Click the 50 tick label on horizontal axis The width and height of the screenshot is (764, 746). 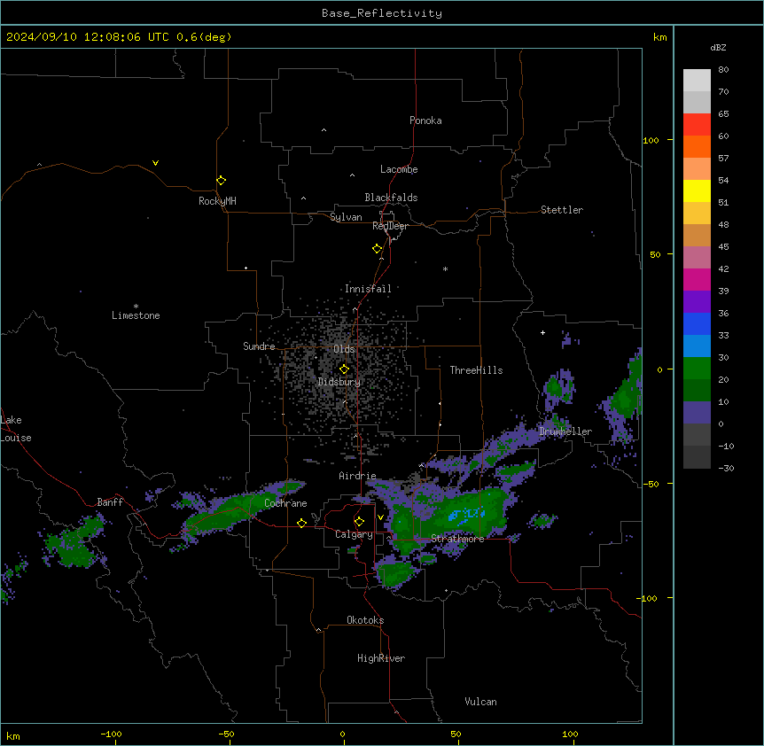point(456,734)
